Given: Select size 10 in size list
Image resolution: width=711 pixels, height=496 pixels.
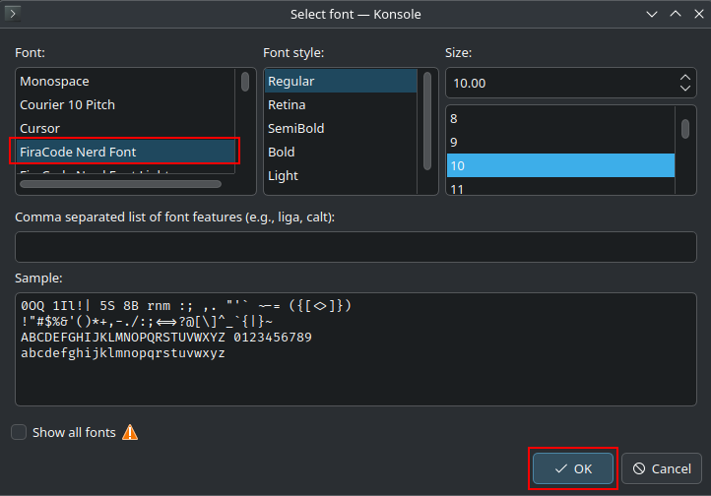Looking at the screenshot, I should (560, 165).
